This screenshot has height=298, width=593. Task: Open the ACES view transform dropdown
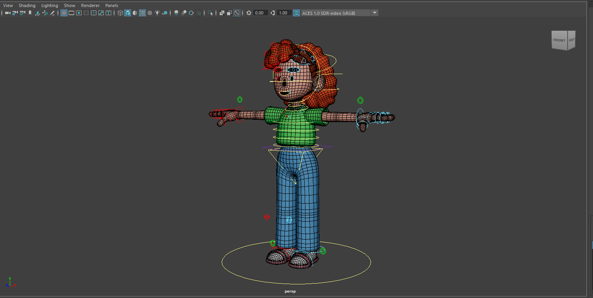[374, 12]
